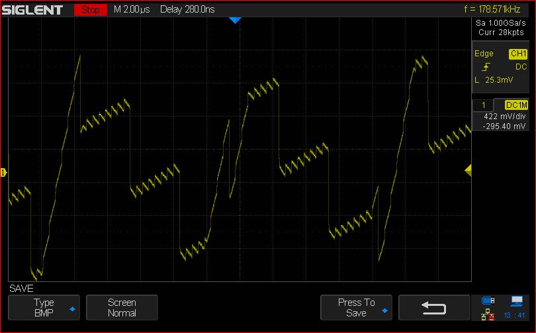Click the -295.40 mV offset value

[504, 126]
